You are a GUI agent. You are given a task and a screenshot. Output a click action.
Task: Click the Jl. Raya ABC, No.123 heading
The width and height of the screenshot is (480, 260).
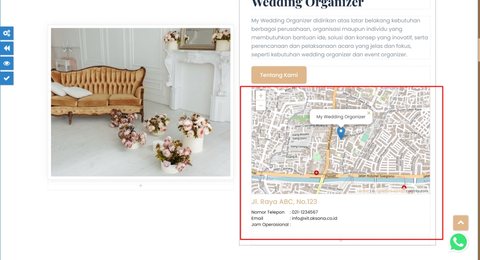click(x=284, y=201)
